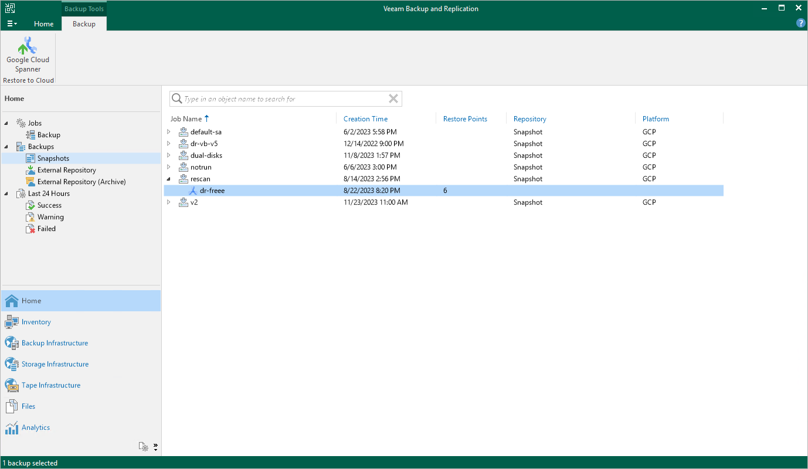This screenshot has height=469, width=808.
Task: Show Warning sessions in the tree
Action: pyautogui.click(x=50, y=217)
